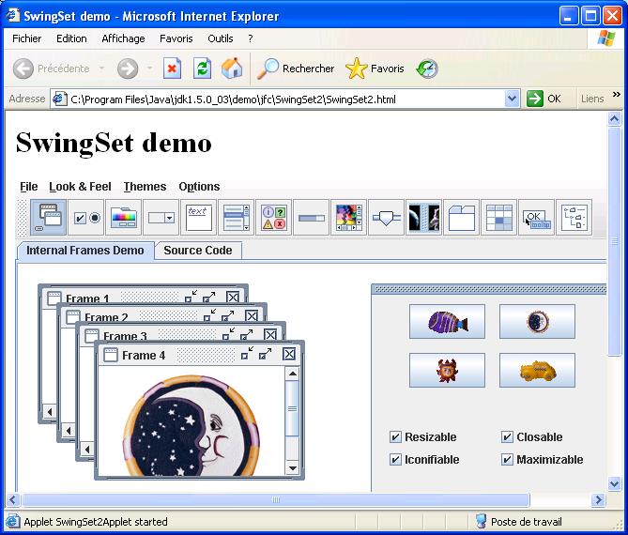The height and width of the screenshot is (535, 628).
Task: Open Favoris in the browser toolbar
Action: tap(375, 69)
